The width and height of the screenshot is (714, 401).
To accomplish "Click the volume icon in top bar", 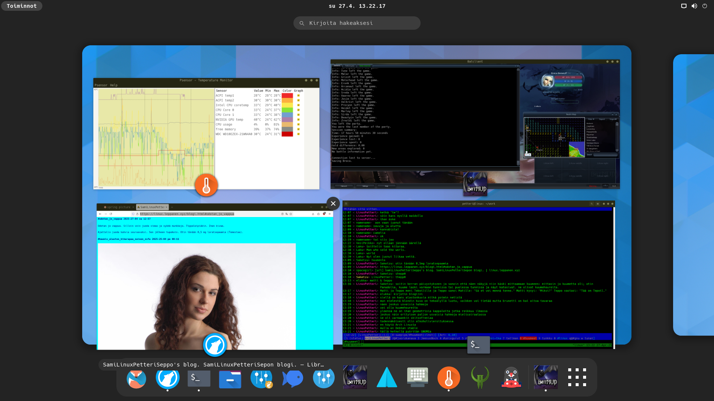I will point(694,6).
